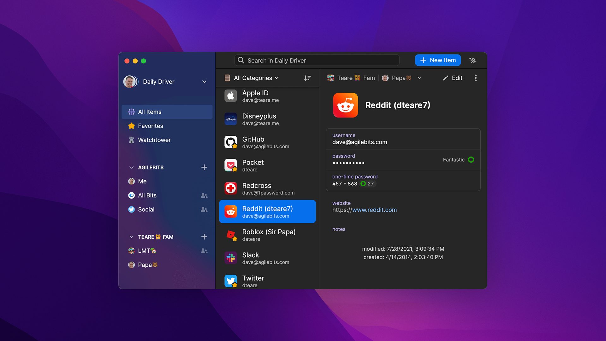The image size is (606, 341).
Task: Collapse the AGILEBITS account section
Action: pos(131,167)
